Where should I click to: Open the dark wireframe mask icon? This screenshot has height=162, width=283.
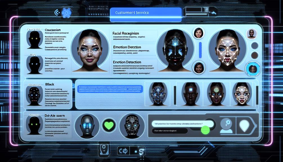coord(132,126)
